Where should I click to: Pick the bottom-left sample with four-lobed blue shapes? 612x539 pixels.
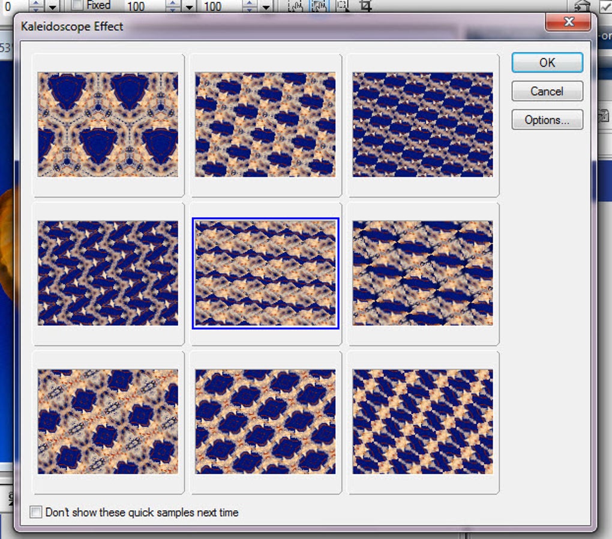(108, 421)
